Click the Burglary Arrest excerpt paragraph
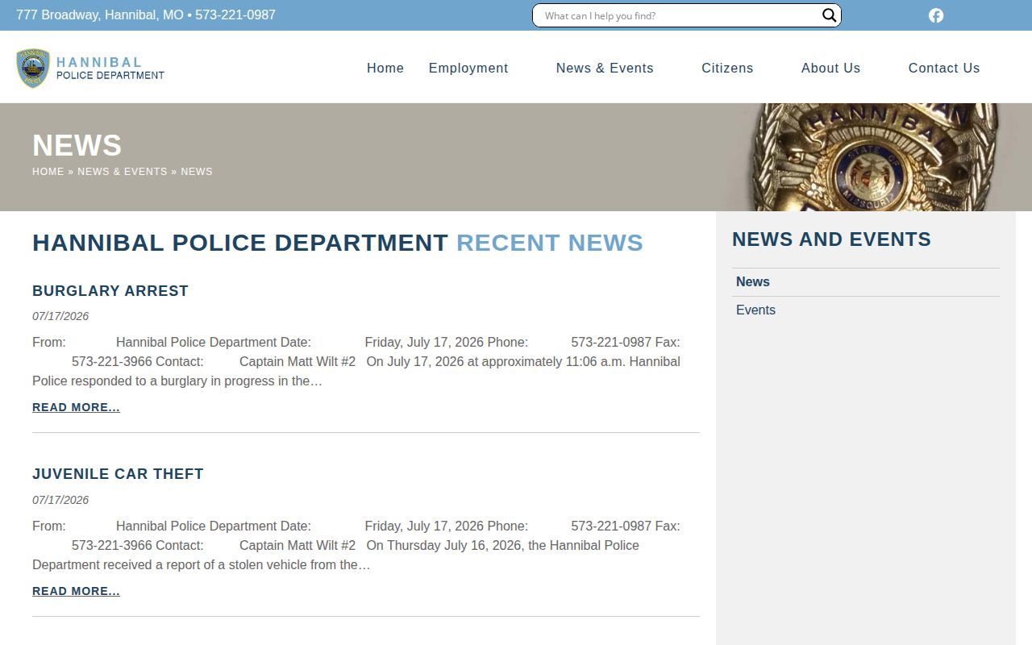Image resolution: width=1032 pixels, height=645 pixels. click(x=356, y=362)
